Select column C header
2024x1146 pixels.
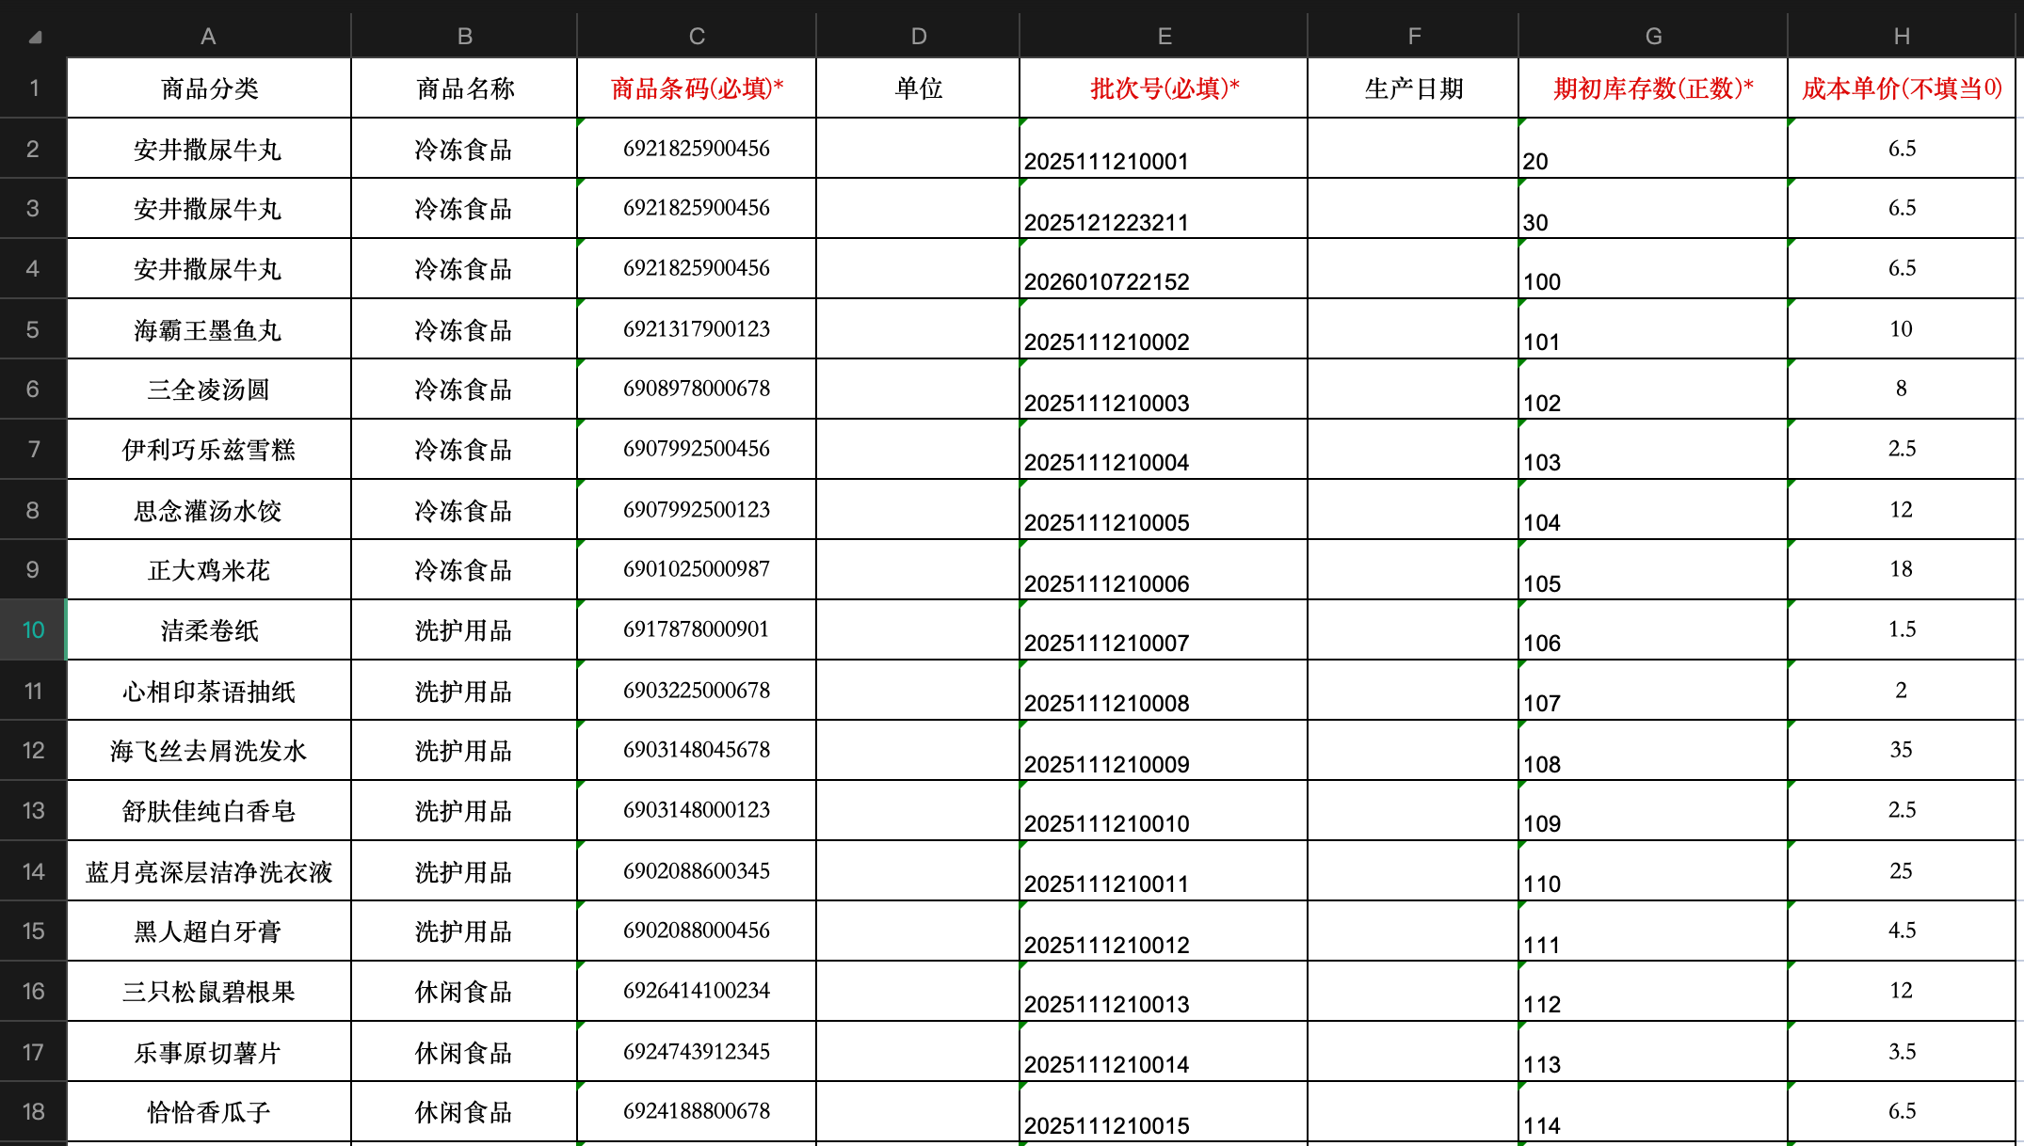click(696, 36)
